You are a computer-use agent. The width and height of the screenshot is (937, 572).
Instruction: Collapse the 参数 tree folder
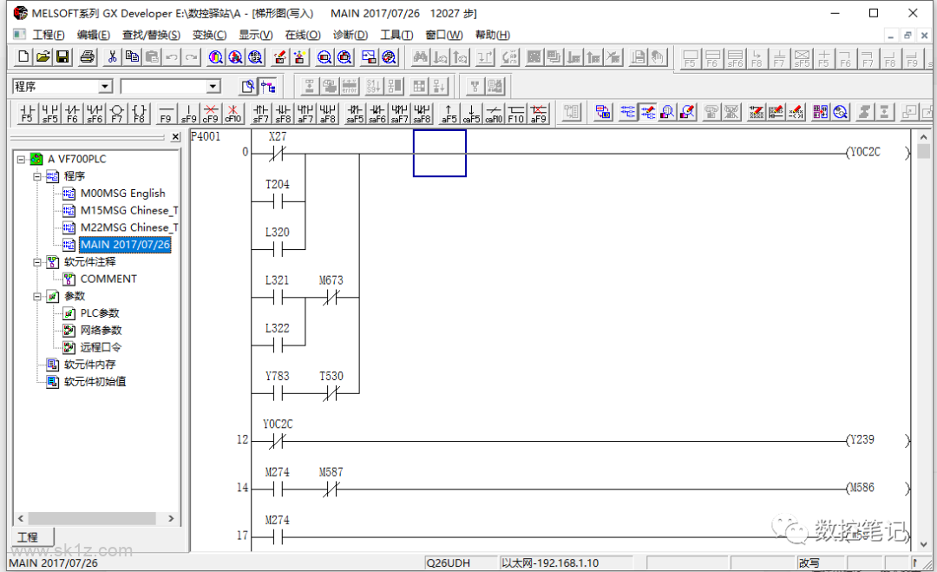(x=37, y=297)
